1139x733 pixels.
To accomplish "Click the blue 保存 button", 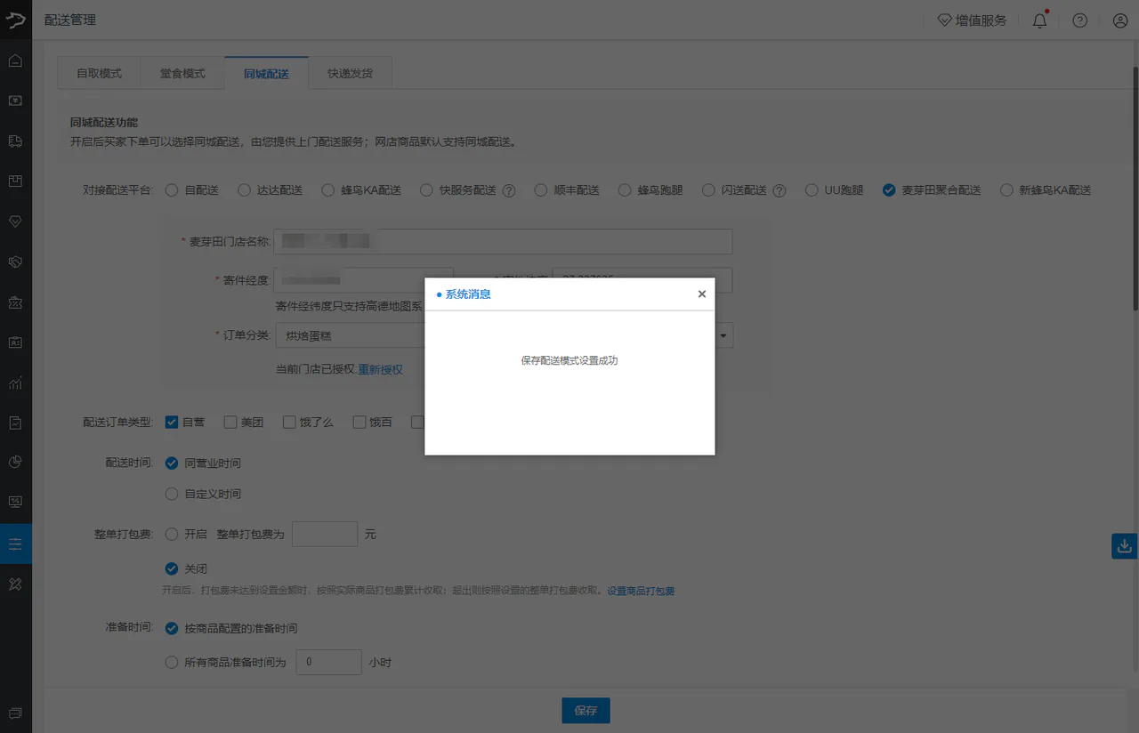I will [586, 711].
